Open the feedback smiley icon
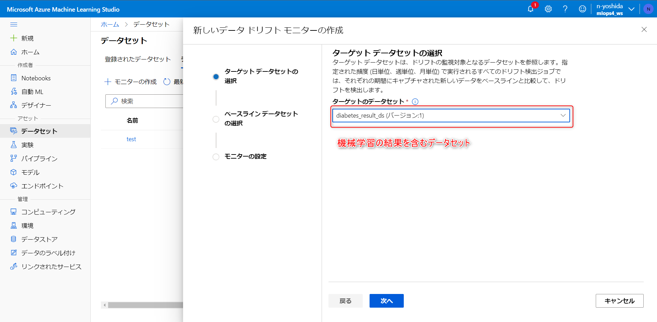This screenshot has height=322, width=657. point(582,9)
